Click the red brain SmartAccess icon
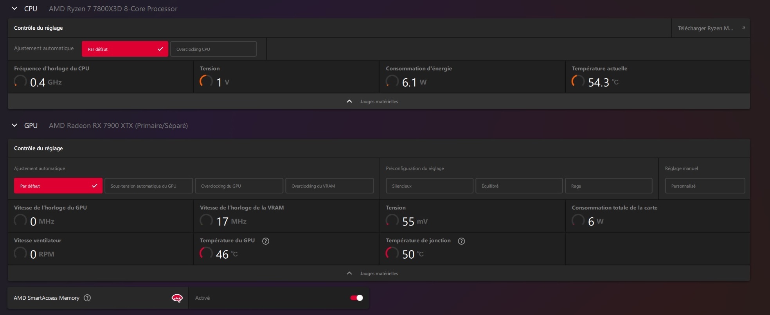The width and height of the screenshot is (770, 315). point(177,298)
